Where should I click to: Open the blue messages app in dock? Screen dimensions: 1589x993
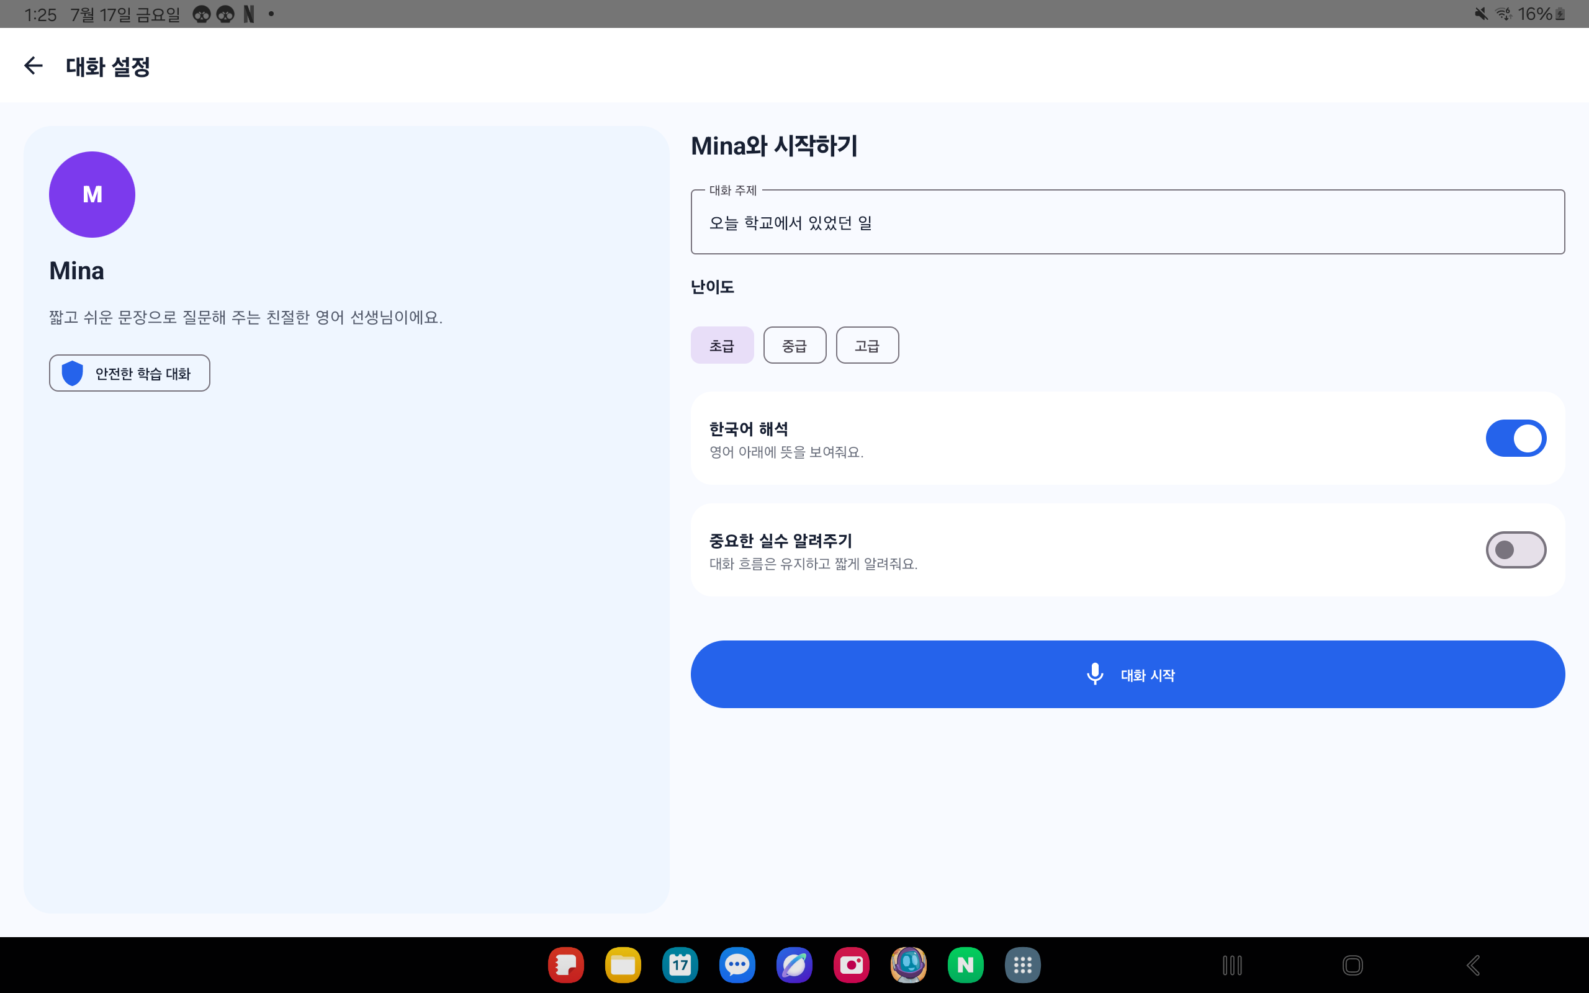click(x=737, y=964)
